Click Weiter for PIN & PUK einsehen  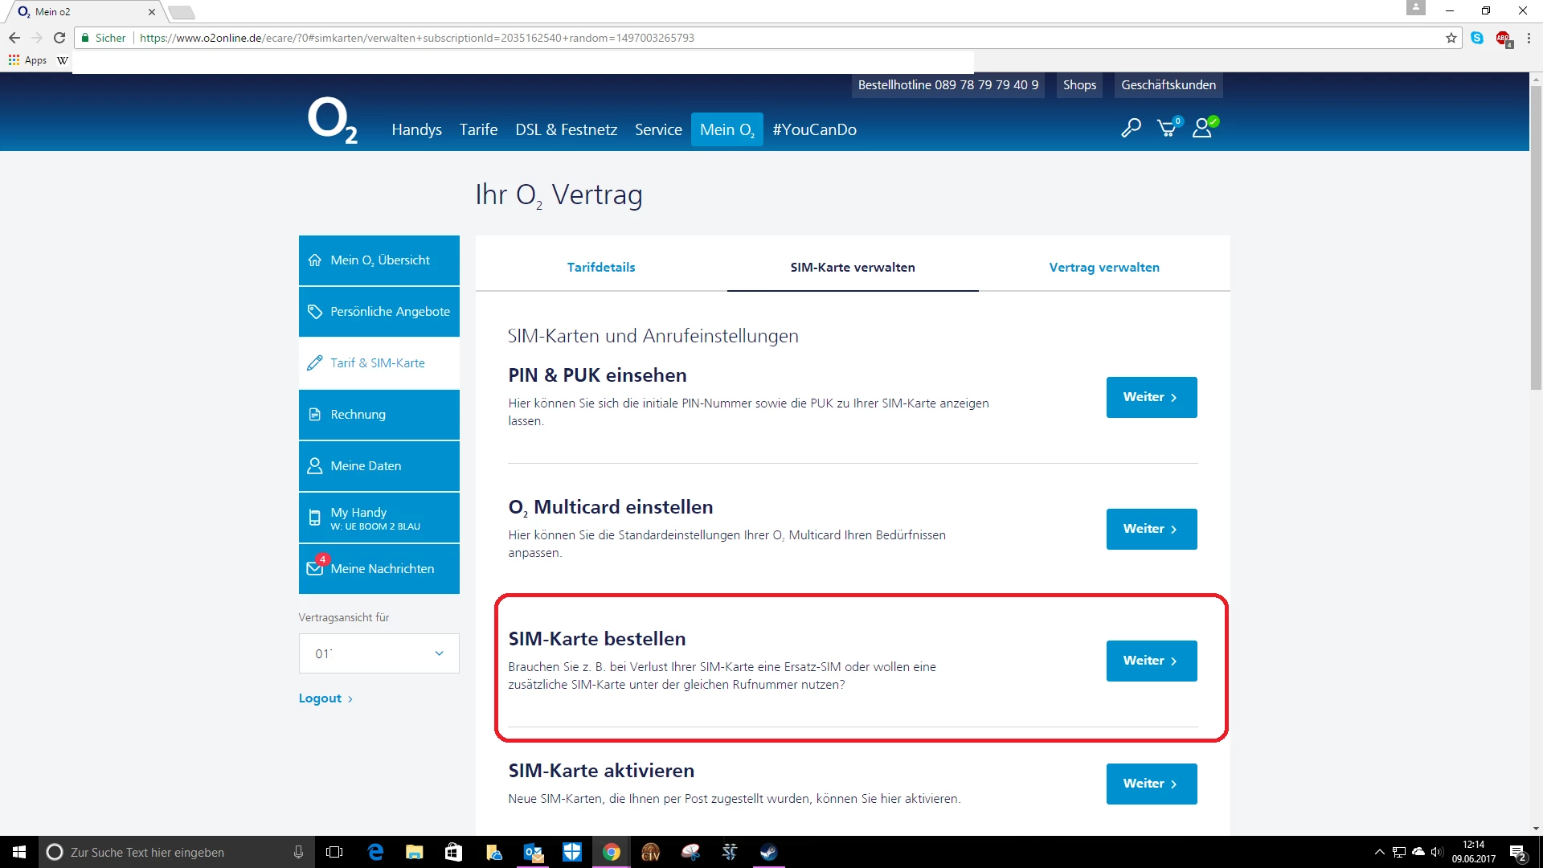tap(1151, 397)
